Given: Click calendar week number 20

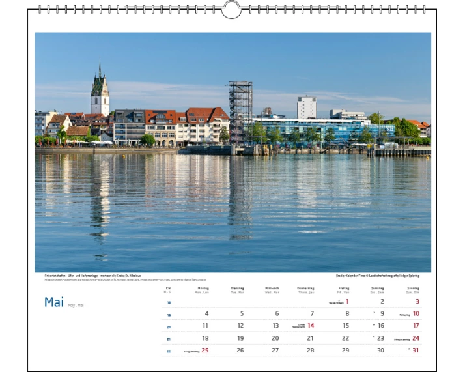Looking at the screenshot, I should (169, 326).
